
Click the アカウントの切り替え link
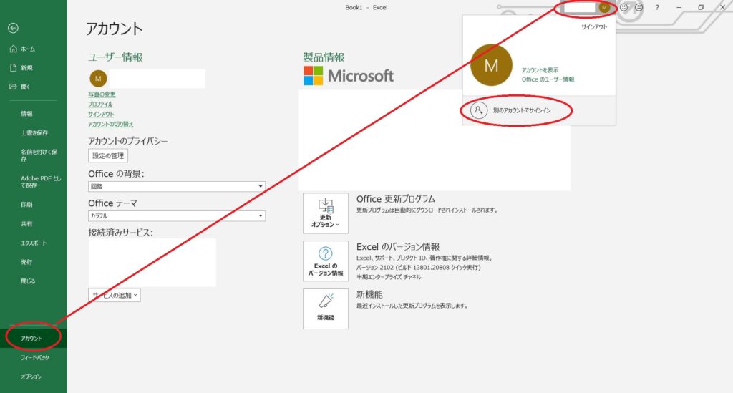pyautogui.click(x=111, y=124)
